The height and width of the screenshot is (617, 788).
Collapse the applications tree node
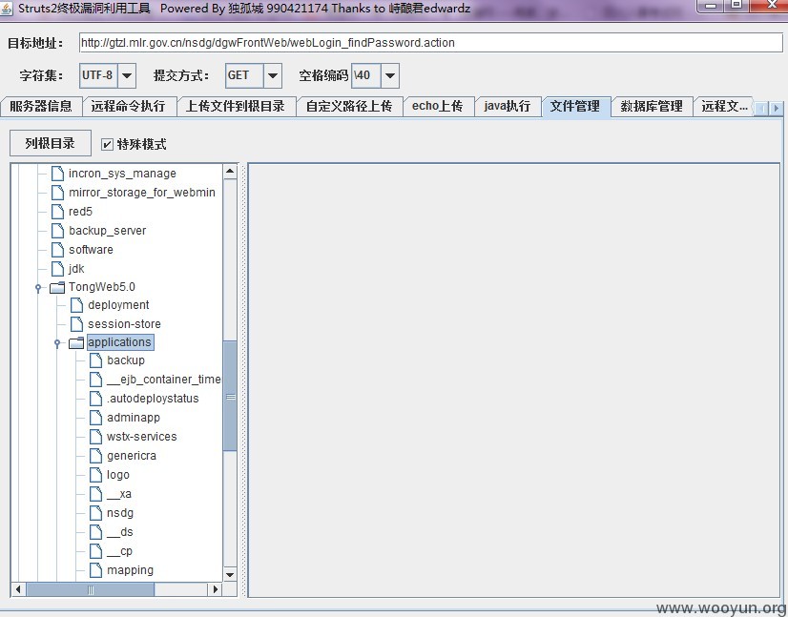(57, 343)
